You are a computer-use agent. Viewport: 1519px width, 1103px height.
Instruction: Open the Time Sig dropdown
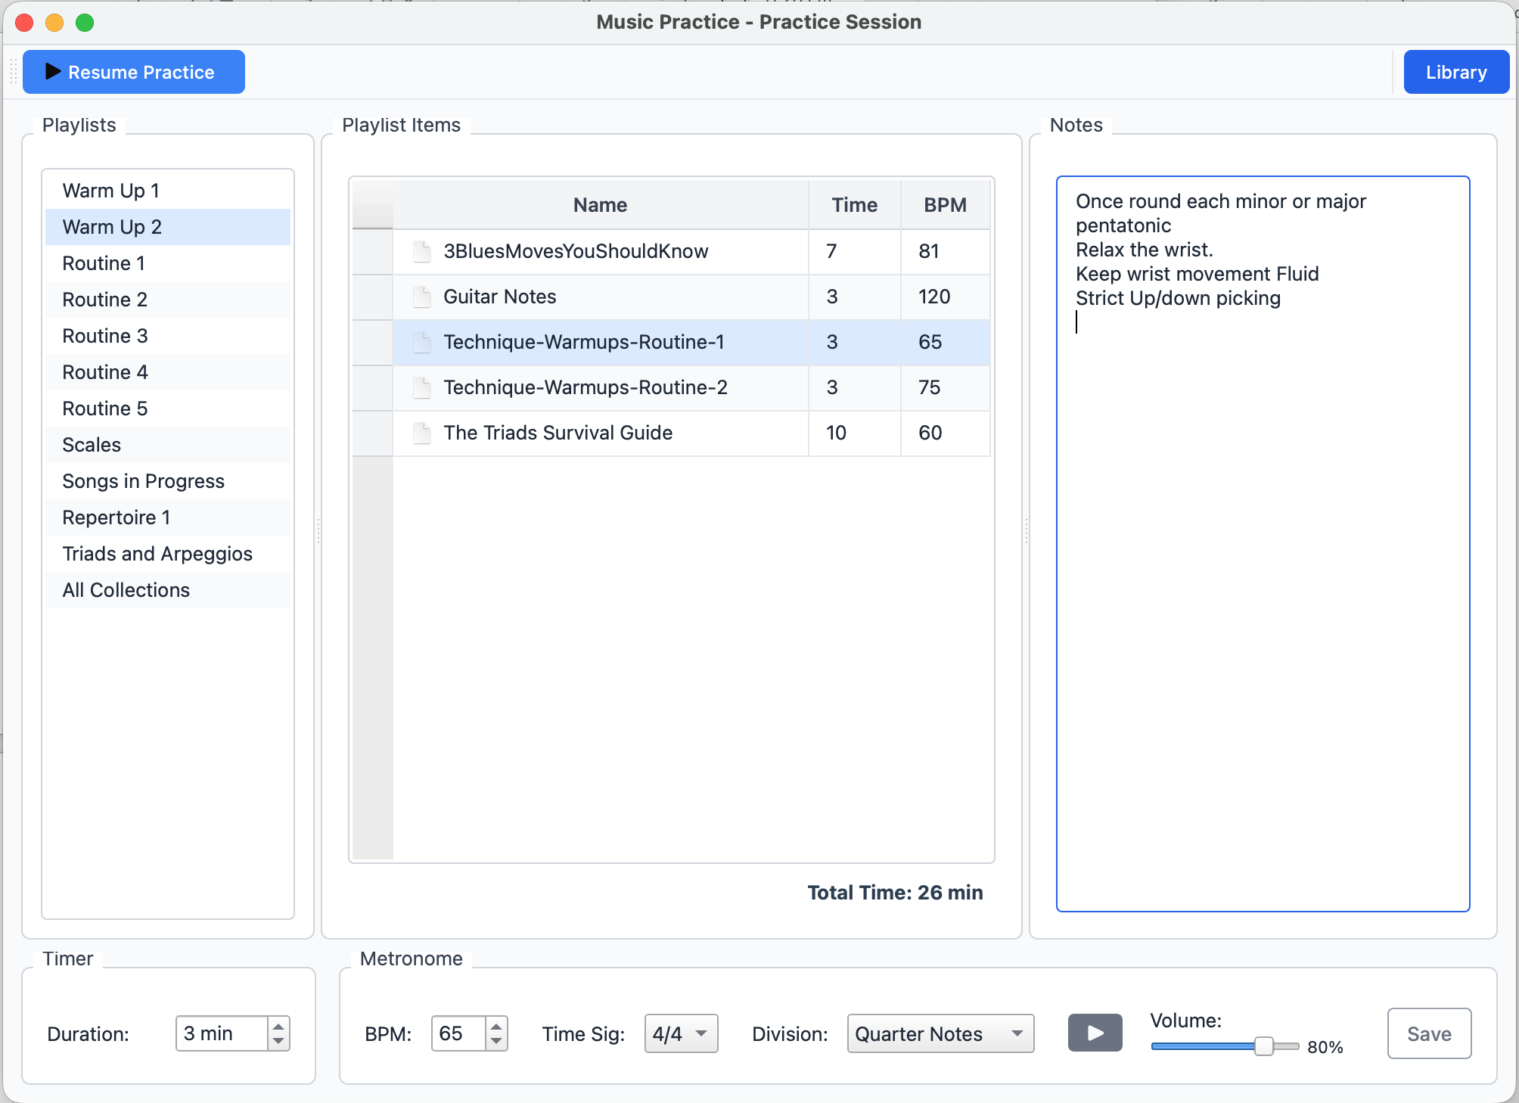pyautogui.click(x=681, y=1033)
